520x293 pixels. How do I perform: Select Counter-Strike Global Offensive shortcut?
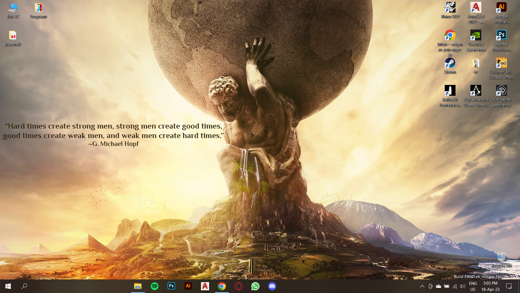tap(501, 68)
